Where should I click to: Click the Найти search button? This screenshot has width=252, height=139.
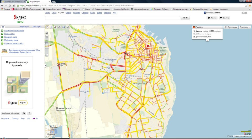[185, 18]
